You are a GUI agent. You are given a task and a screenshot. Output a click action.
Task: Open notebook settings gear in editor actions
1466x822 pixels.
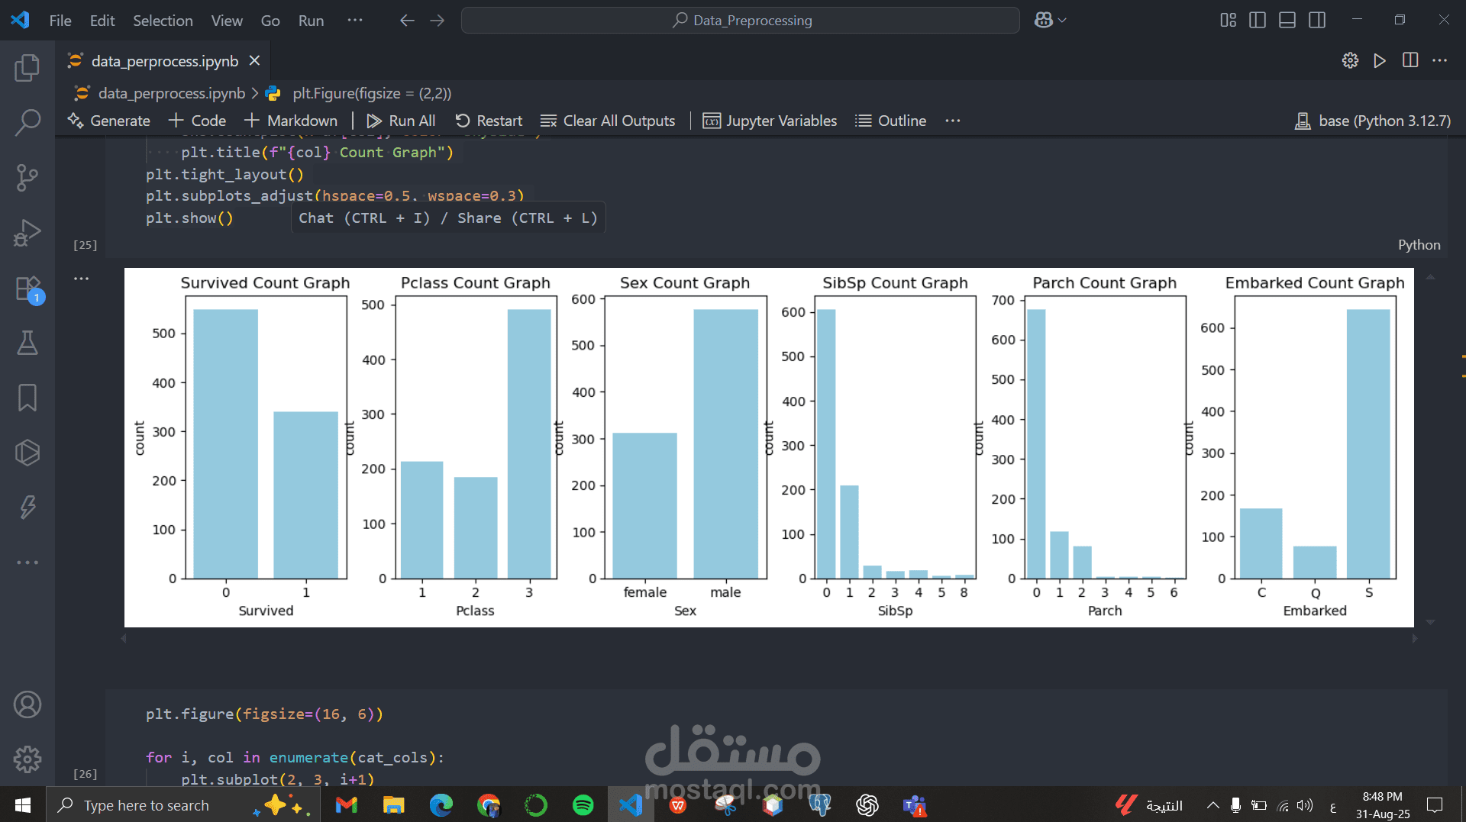click(1350, 61)
